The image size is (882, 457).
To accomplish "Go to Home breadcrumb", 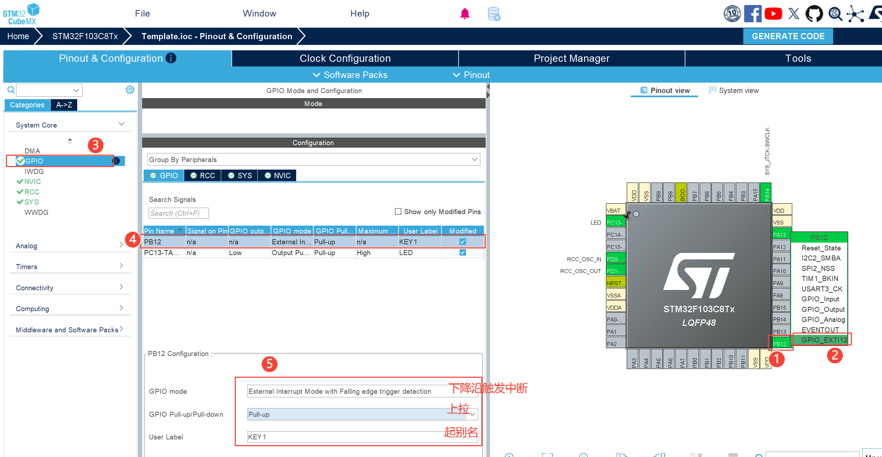I will click(x=18, y=36).
